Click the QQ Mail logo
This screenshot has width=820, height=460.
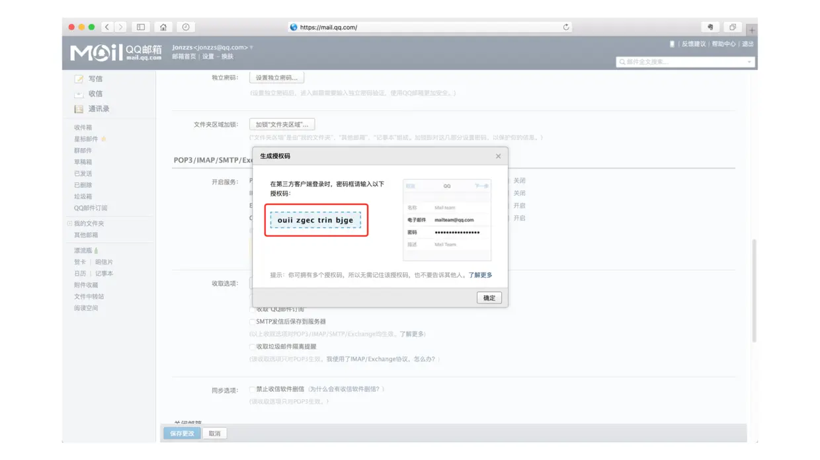116,52
